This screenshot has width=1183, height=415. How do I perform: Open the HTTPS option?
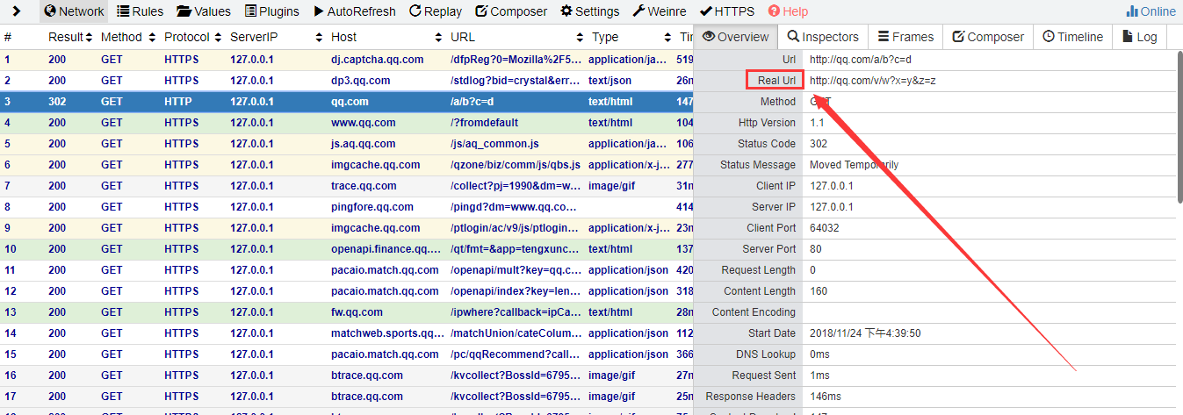[x=727, y=11]
